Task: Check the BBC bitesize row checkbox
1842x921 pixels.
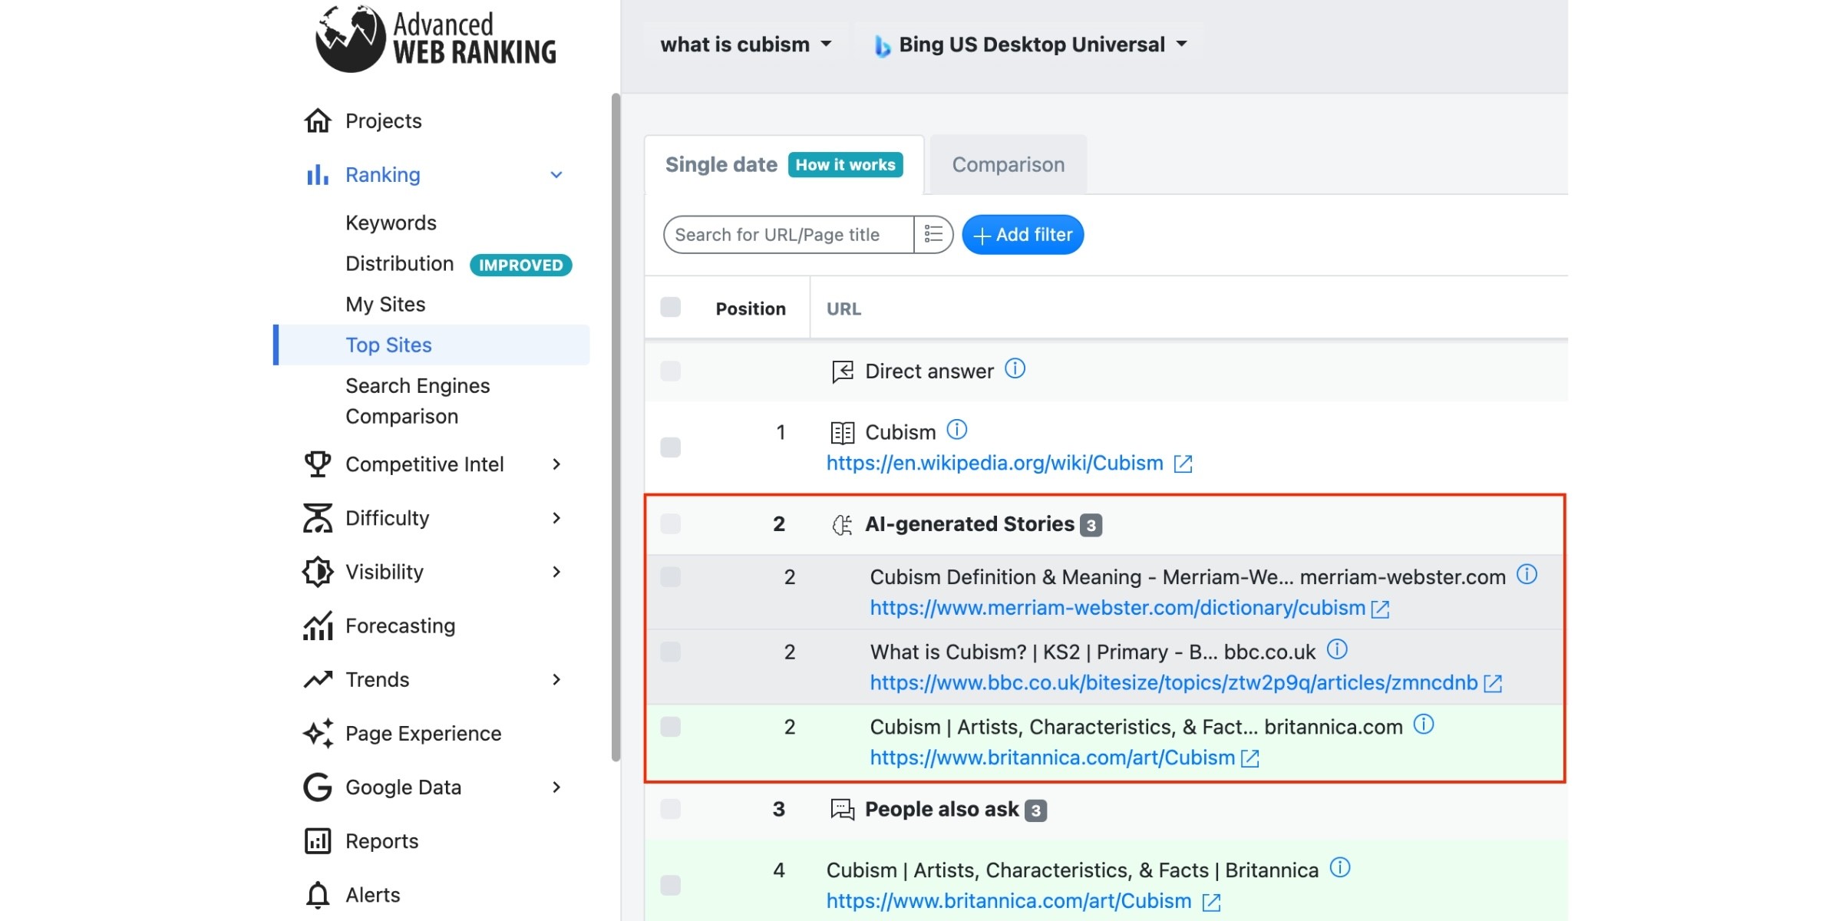Action: coord(671,652)
